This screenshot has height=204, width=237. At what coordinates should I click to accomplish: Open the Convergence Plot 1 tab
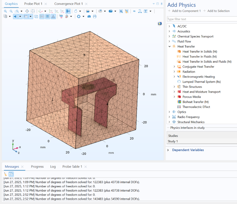(68, 4)
